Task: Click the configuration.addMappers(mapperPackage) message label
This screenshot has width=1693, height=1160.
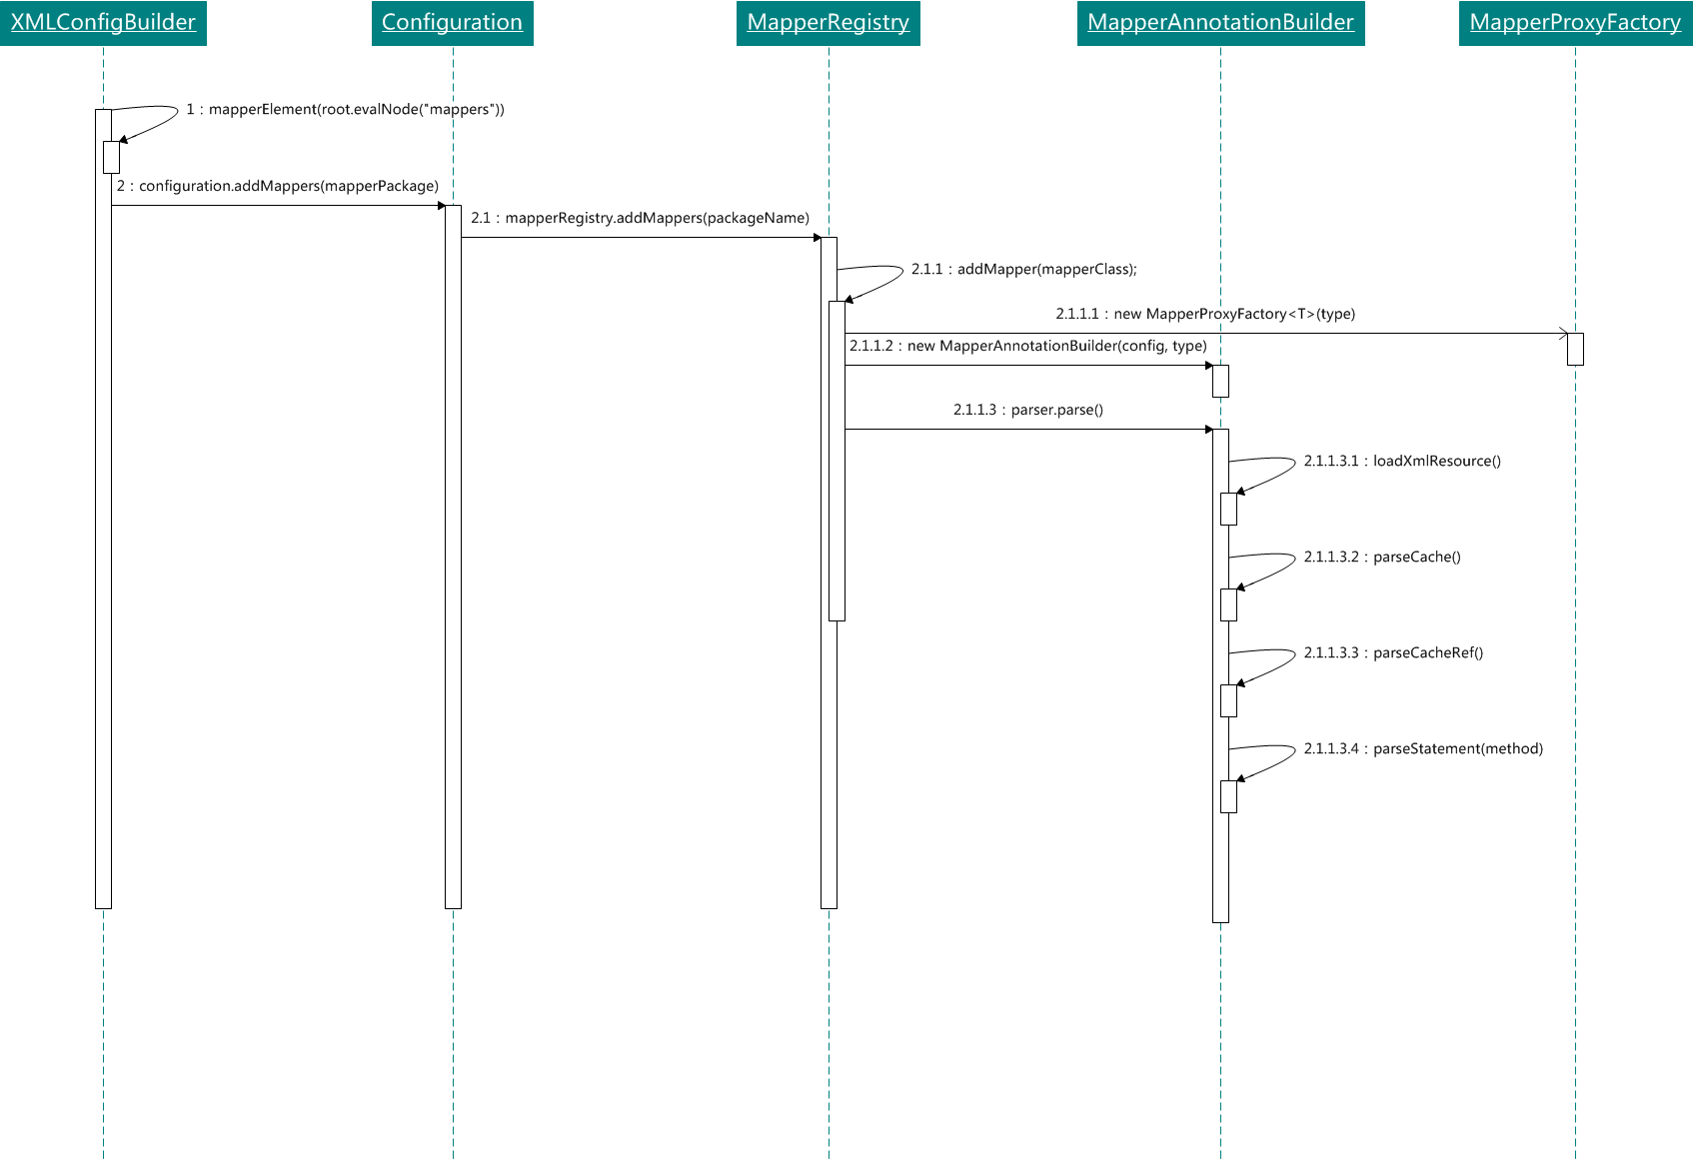Action: (278, 186)
